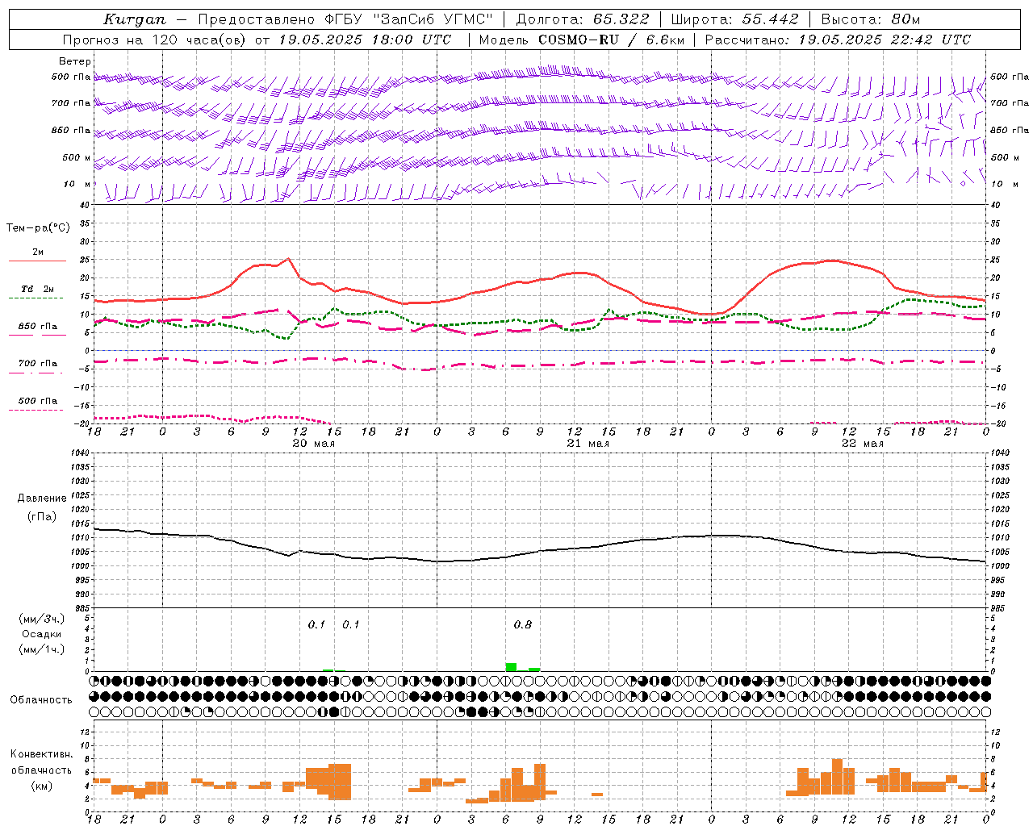Click the "0.8" precipitation amount value
The width and height of the screenshot is (1033, 826).
(523, 624)
